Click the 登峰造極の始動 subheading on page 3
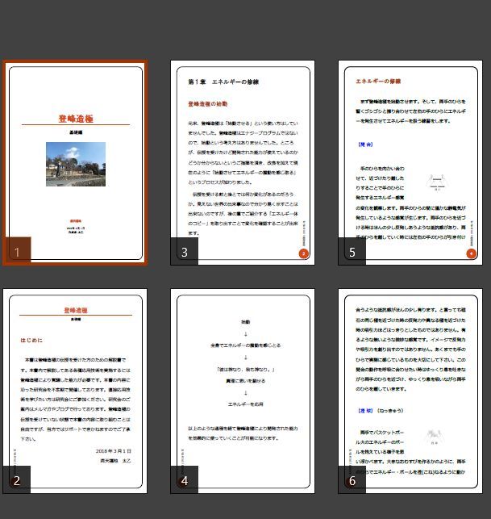491x519 pixels. pyautogui.click(x=208, y=104)
